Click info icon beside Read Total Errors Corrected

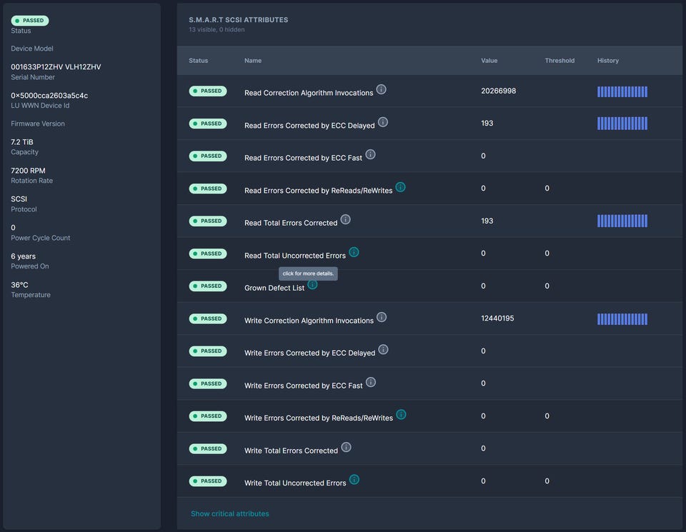coord(346,219)
